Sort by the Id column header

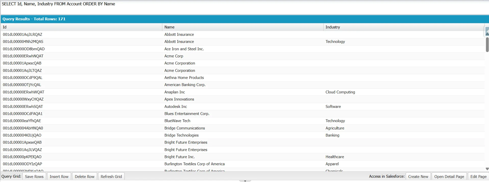(x=81, y=27)
